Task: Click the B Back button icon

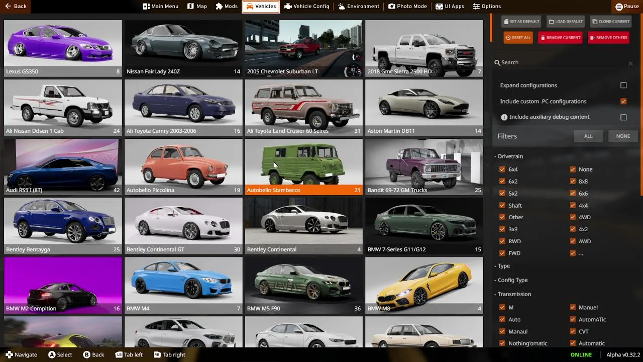Action: [x=86, y=355]
